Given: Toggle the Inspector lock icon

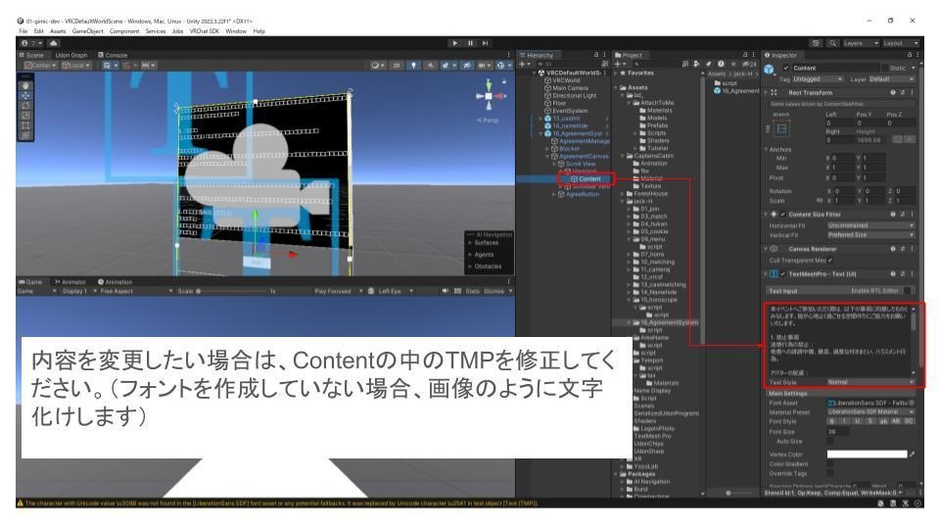Looking at the screenshot, I should (910, 55).
